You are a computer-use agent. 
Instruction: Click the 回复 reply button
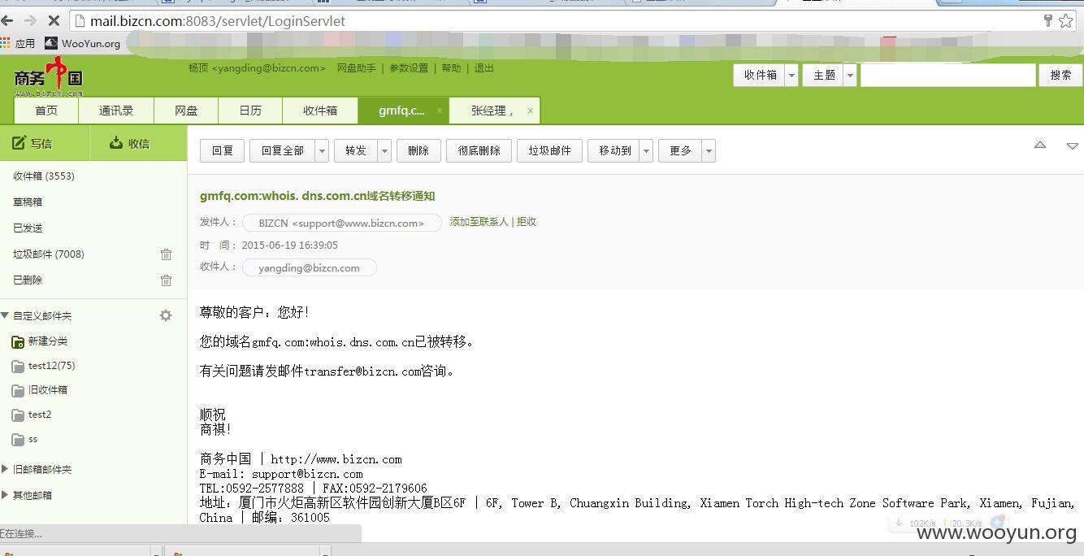pos(222,150)
